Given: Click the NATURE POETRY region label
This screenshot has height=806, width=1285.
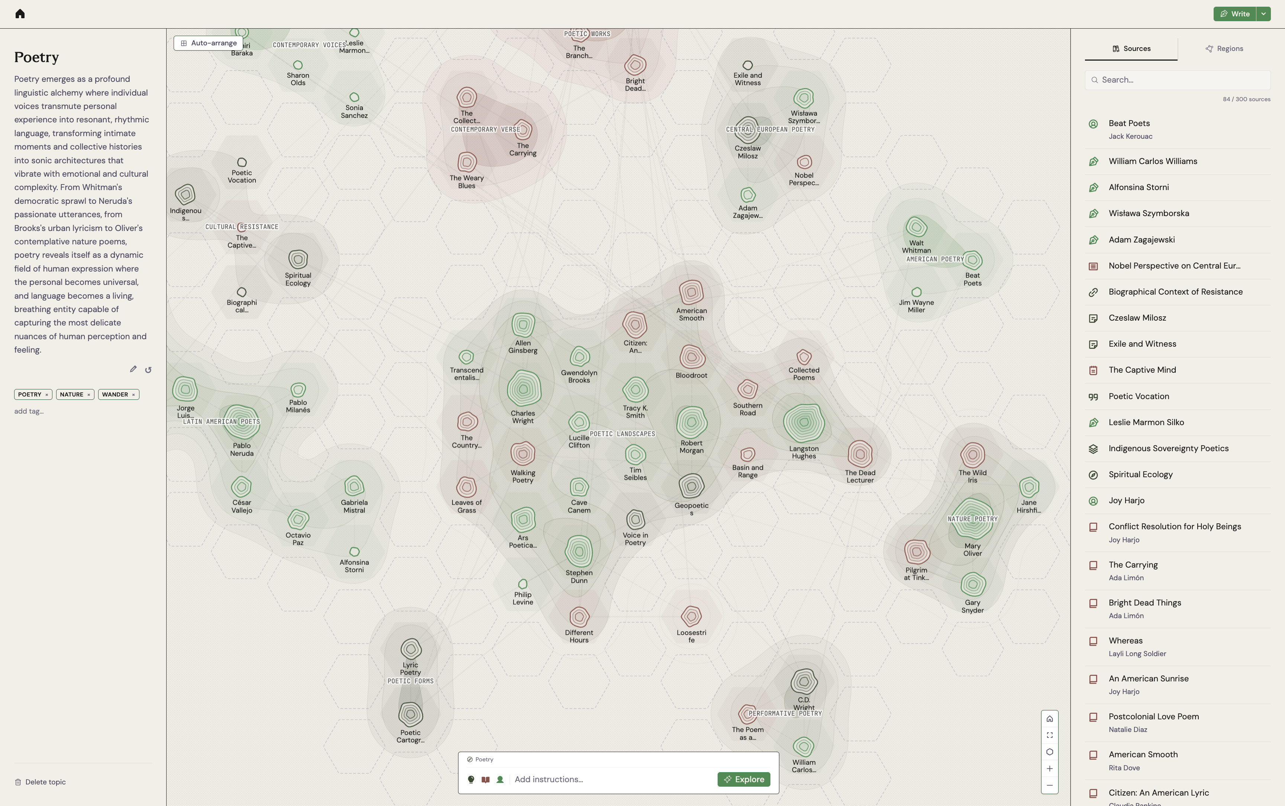Looking at the screenshot, I should click(973, 519).
